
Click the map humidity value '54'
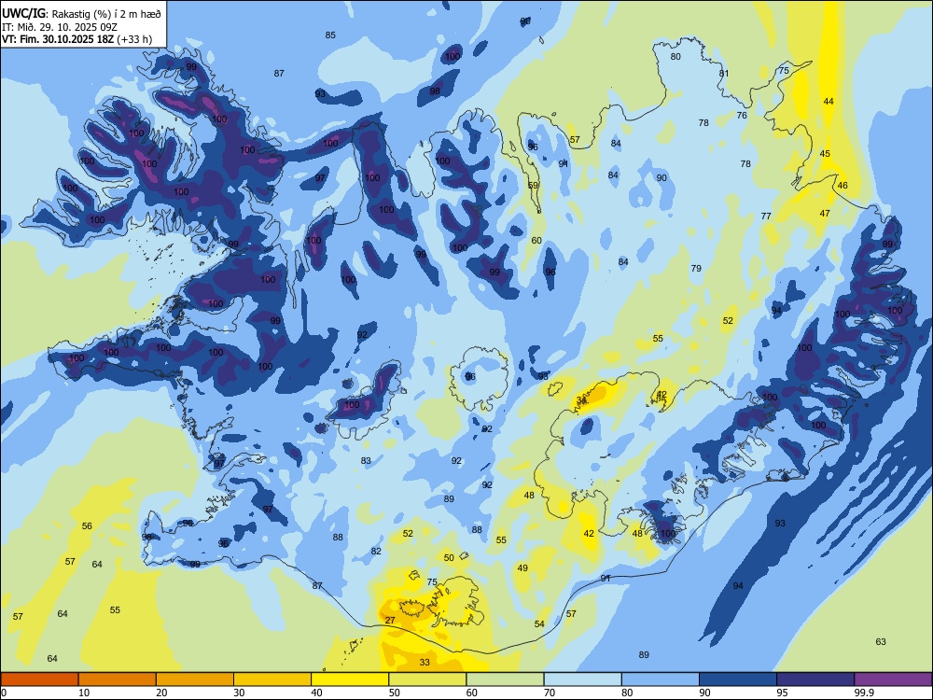pos(539,623)
